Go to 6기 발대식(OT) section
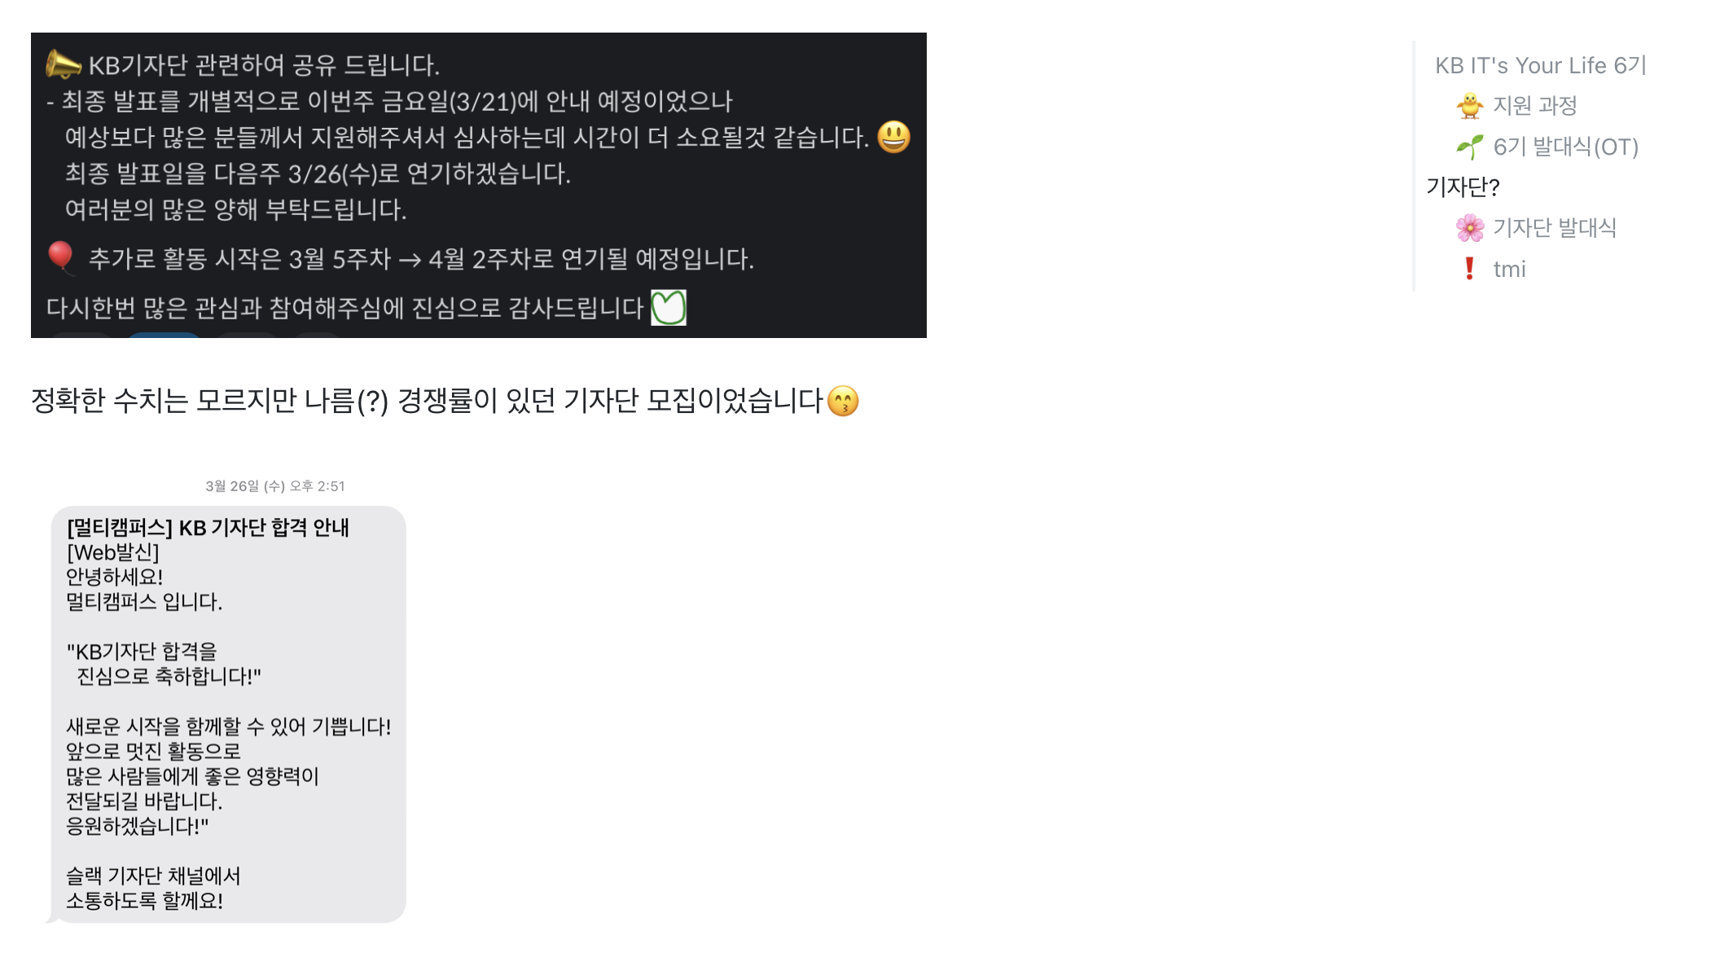 tap(1565, 147)
